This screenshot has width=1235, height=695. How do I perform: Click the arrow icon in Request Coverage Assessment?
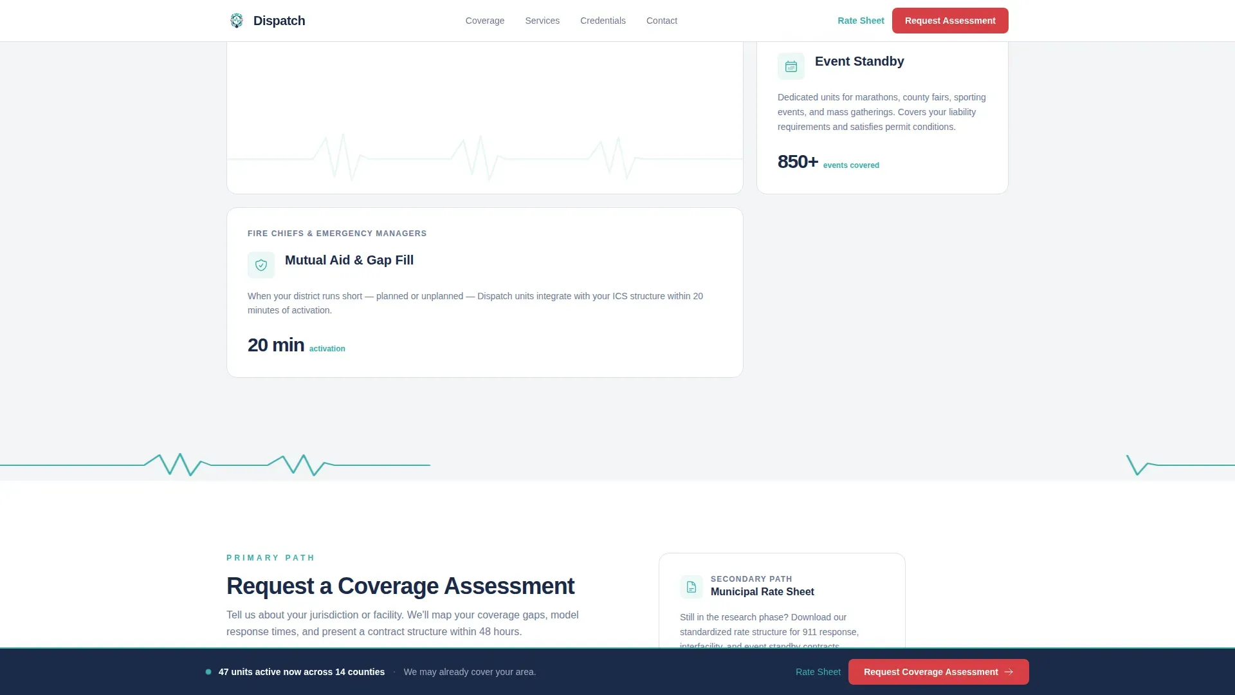[1009, 672]
